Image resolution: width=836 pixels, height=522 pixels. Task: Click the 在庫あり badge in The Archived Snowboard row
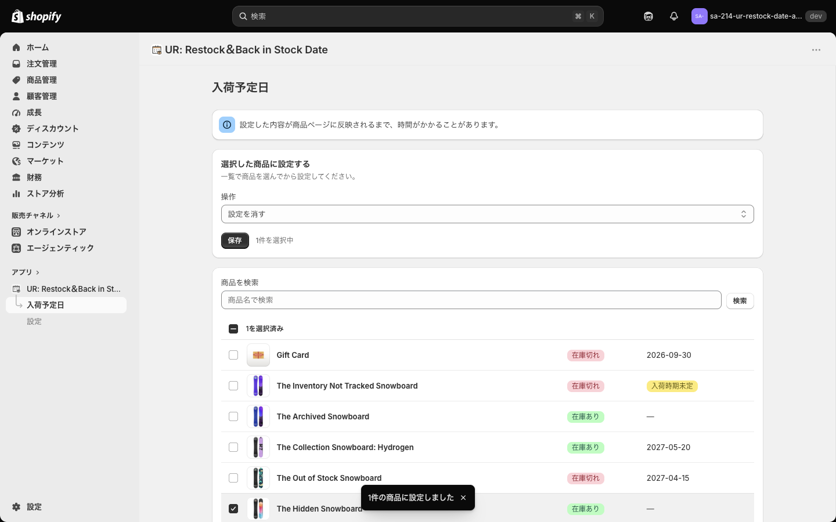pos(586,416)
